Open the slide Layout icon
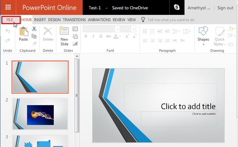This screenshot has width=238, height=147. coord(75,29)
